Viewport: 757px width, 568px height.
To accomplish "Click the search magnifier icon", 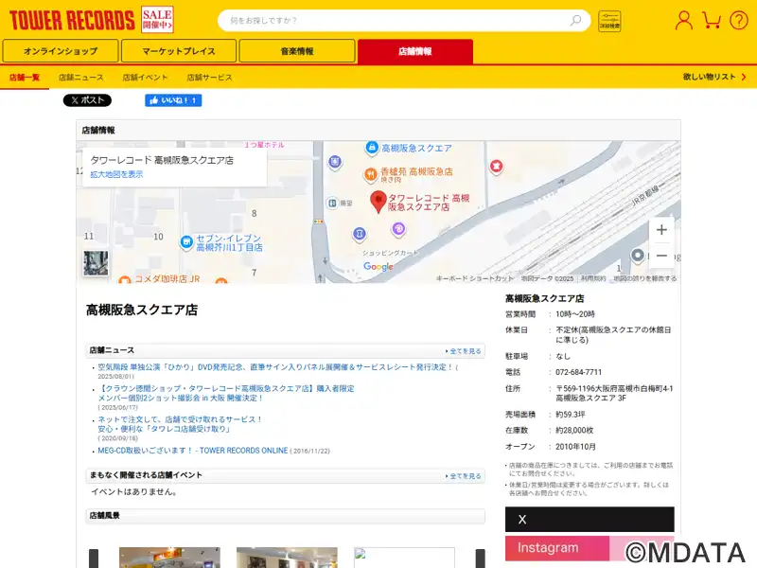I will pyautogui.click(x=575, y=20).
